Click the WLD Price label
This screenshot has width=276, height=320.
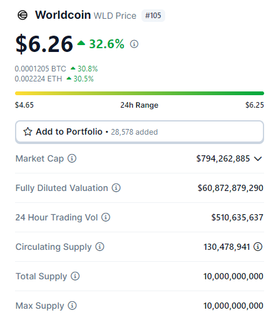pos(115,16)
